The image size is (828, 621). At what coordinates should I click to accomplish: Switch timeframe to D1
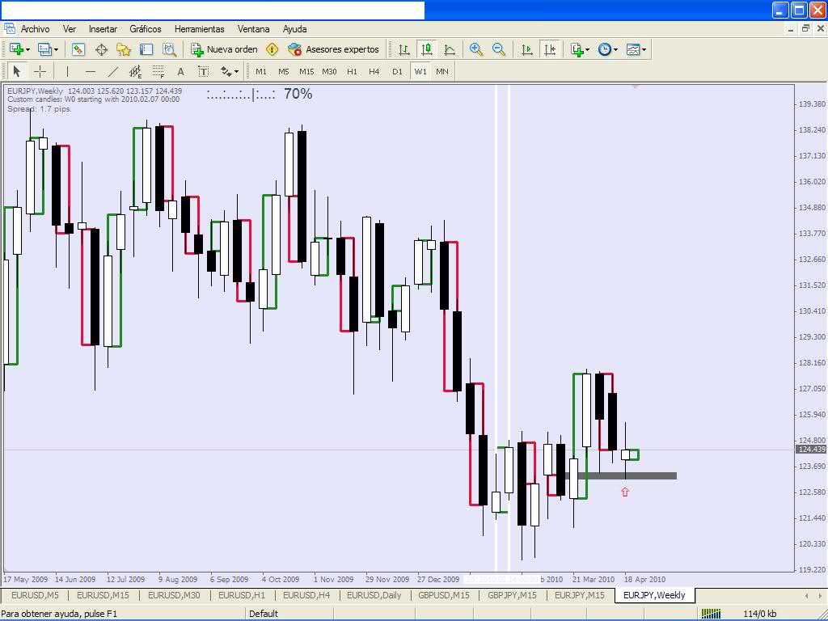point(397,71)
